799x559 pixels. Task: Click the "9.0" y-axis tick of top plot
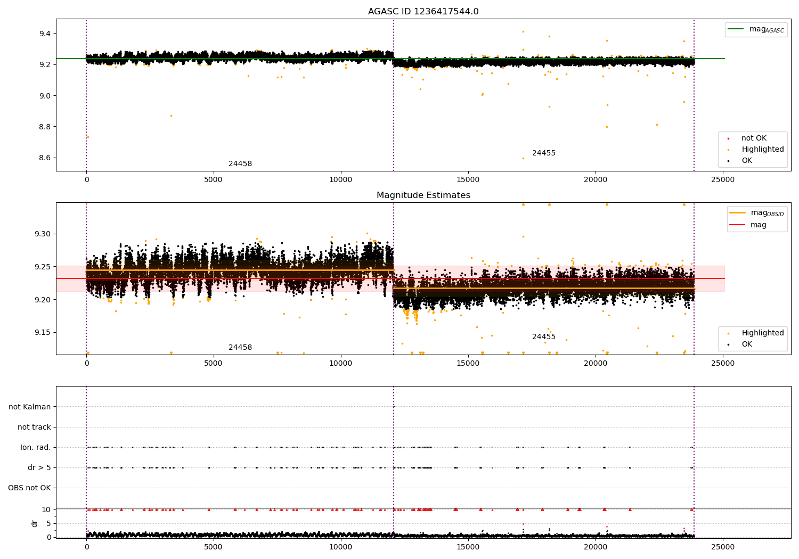click(45, 96)
